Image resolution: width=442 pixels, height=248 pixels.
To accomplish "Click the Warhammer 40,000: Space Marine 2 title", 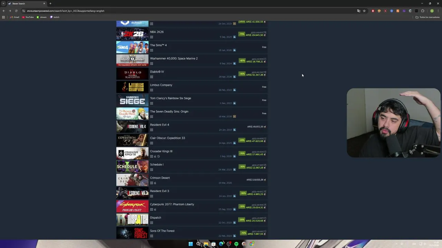I will (174, 59).
